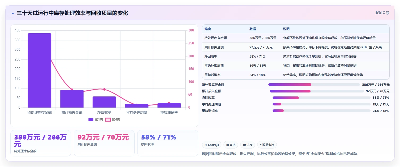The image size is (400, 167).
Task: Click table cell 24% / 18%
Action: coord(257,75)
